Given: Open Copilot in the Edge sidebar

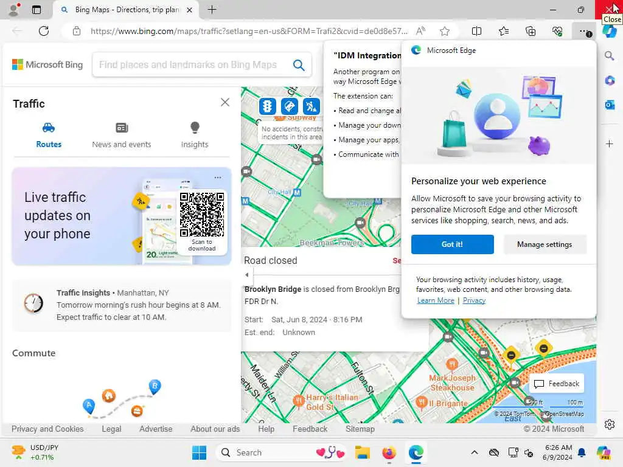Looking at the screenshot, I should click(x=610, y=31).
